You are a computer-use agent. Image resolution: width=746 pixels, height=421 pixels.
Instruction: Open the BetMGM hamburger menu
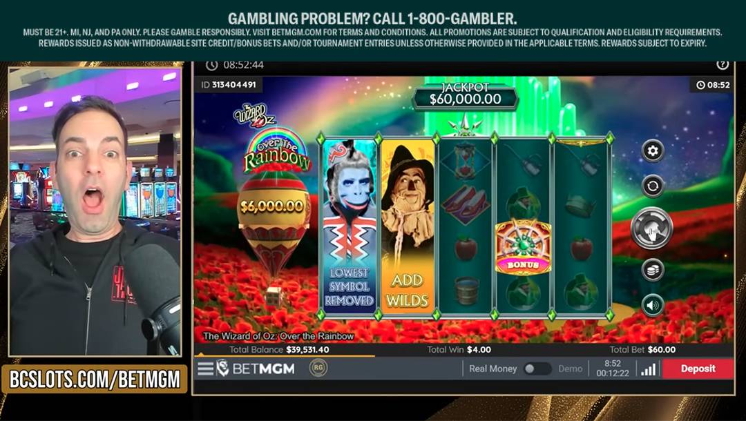click(x=206, y=369)
